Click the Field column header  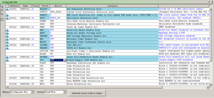click(x=45, y=6)
